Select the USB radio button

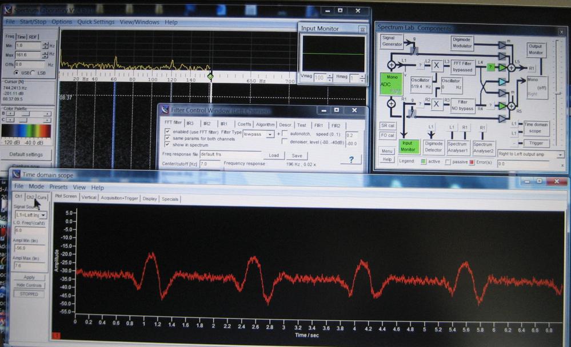[16, 72]
